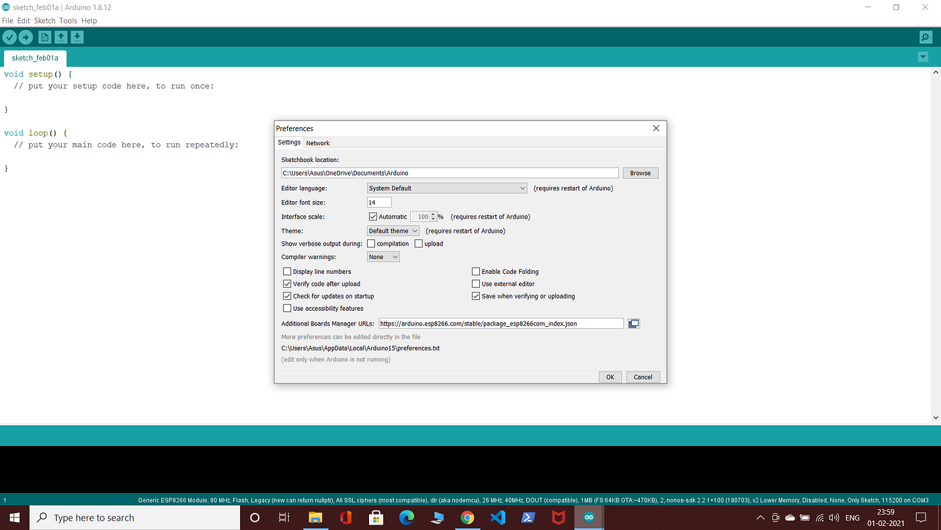Open Task View on the taskbar
The width and height of the screenshot is (941, 530).
284,517
